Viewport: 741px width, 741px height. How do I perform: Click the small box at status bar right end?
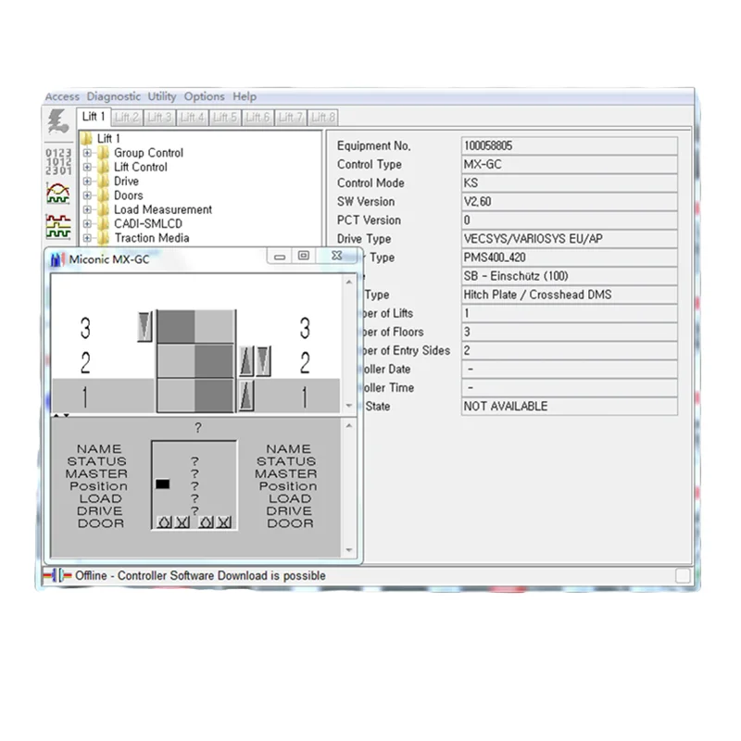pyautogui.click(x=683, y=575)
